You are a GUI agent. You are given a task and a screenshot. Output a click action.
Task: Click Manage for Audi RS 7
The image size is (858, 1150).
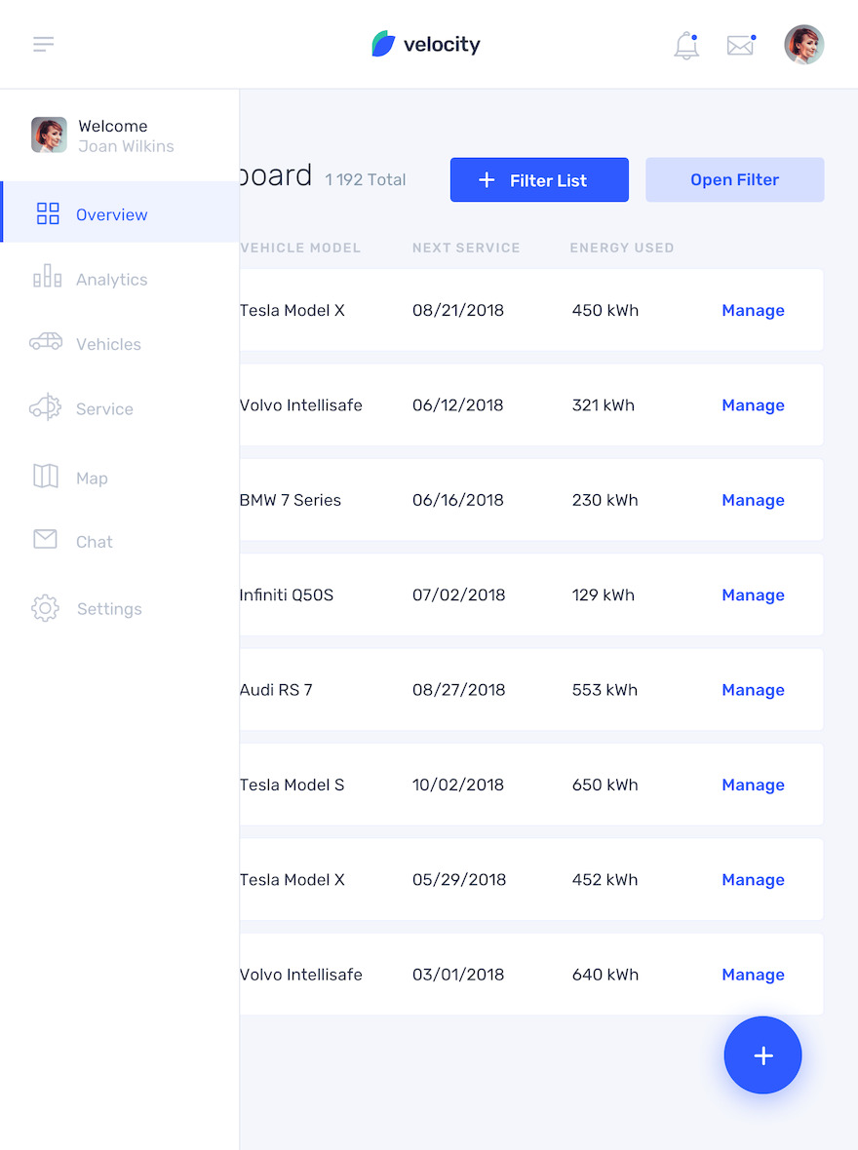[x=753, y=690]
